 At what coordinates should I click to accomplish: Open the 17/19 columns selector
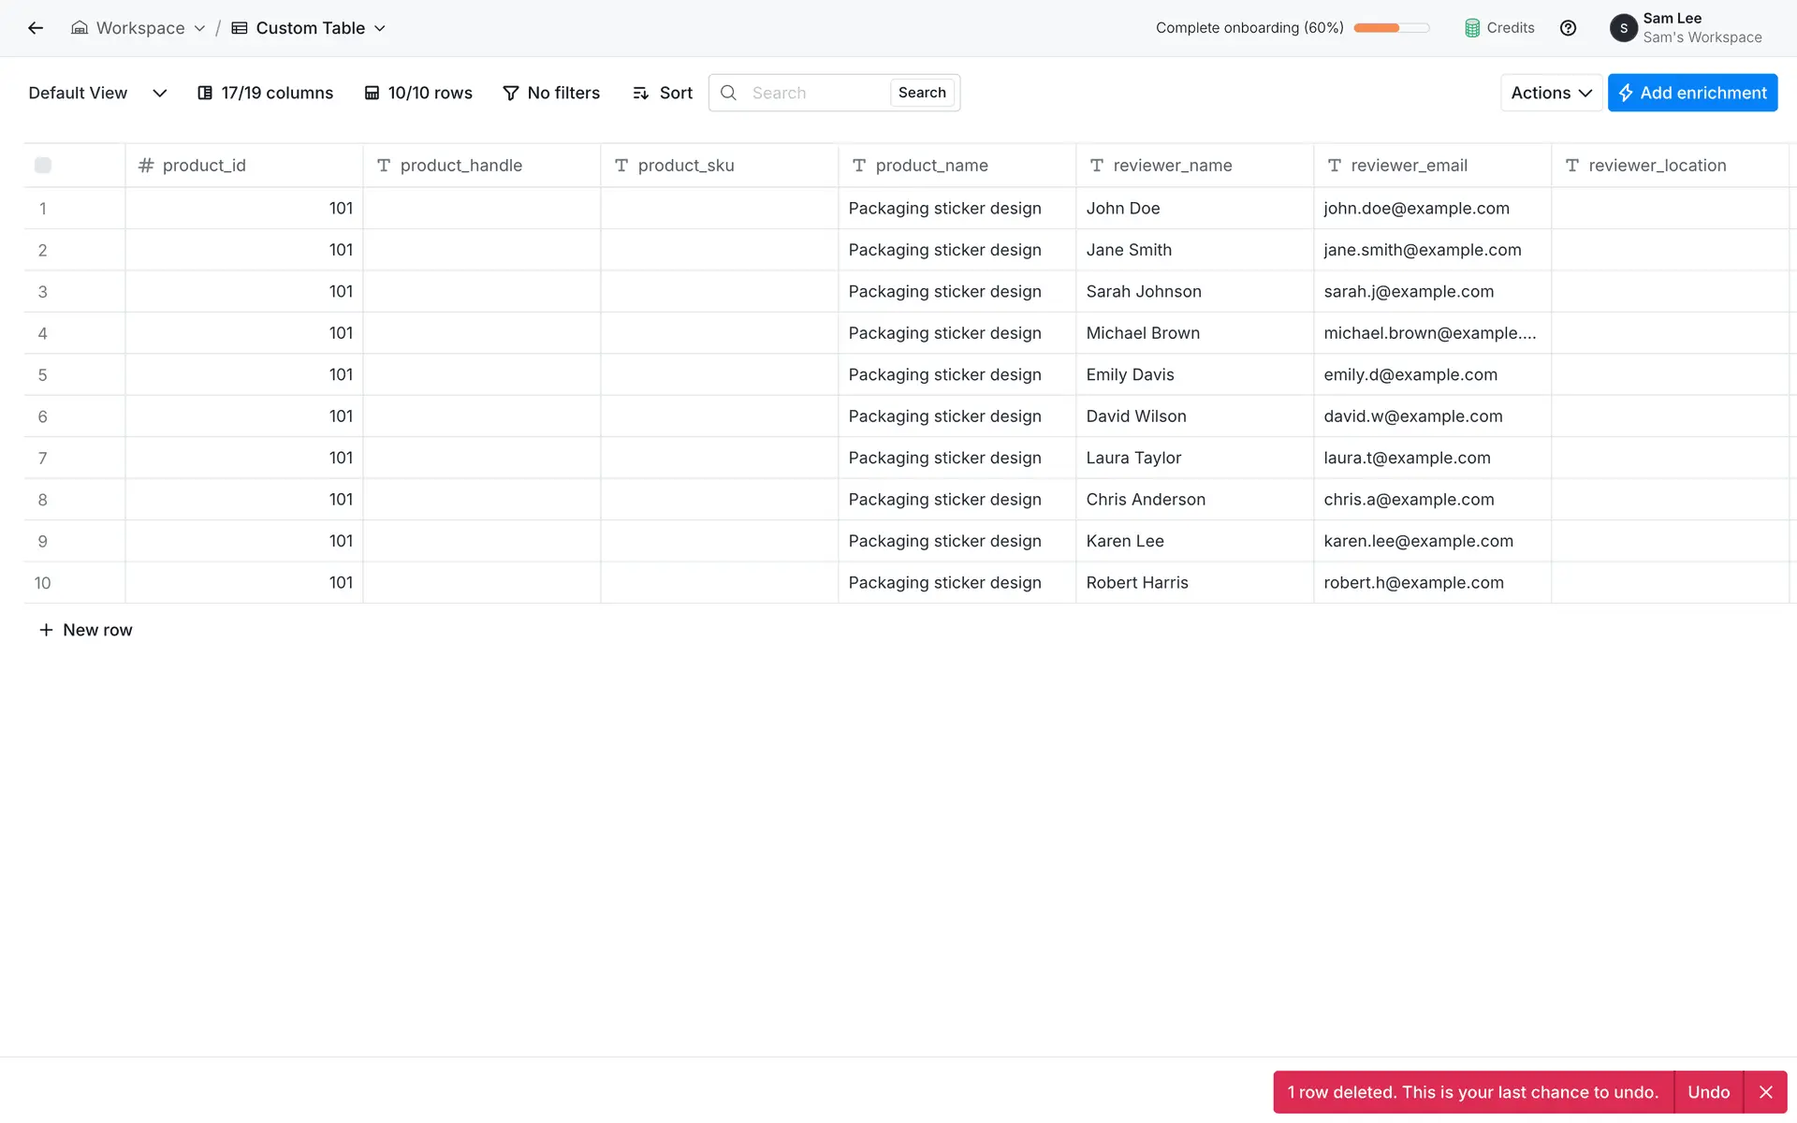265,93
